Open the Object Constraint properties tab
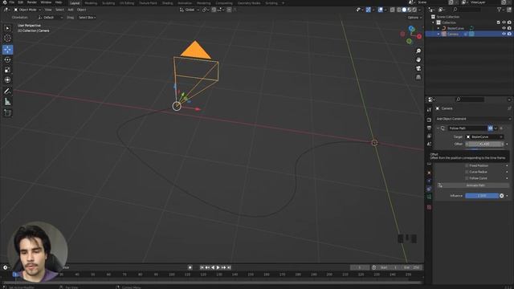Screen dimensions: 514x289 429,189
